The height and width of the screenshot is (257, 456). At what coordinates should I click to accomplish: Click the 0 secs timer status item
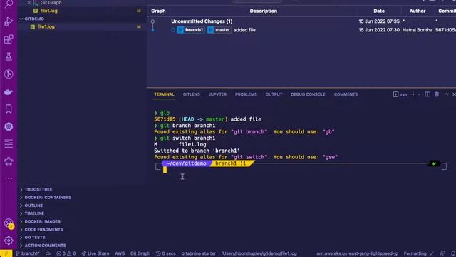(x=166, y=253)
